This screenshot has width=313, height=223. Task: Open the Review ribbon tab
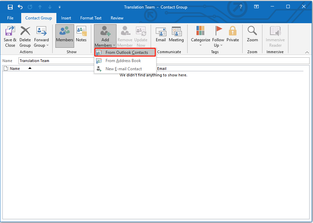[117, 18]
